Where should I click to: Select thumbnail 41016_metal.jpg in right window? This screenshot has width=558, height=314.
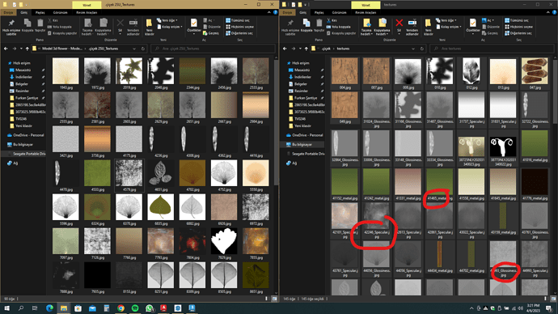tap(535, 146)
